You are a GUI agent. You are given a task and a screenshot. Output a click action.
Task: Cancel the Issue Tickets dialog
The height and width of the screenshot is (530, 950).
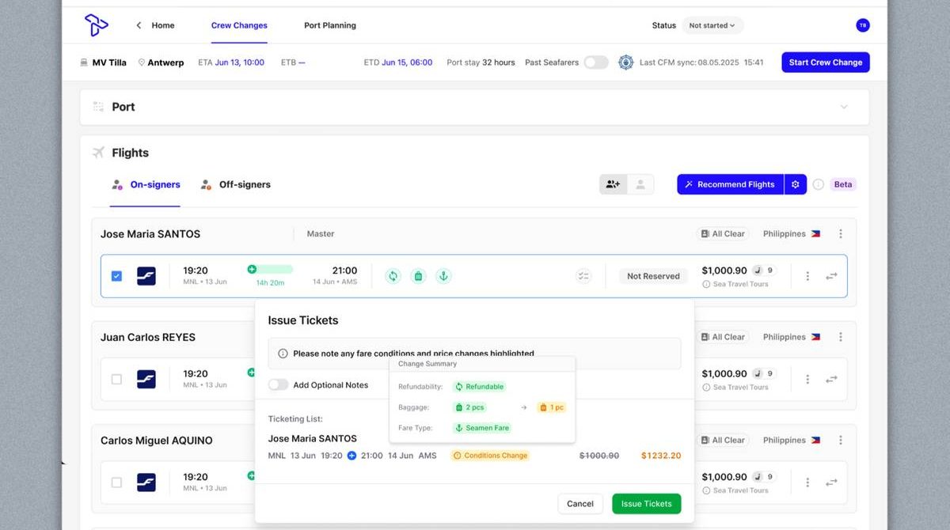tap(579, 504)
